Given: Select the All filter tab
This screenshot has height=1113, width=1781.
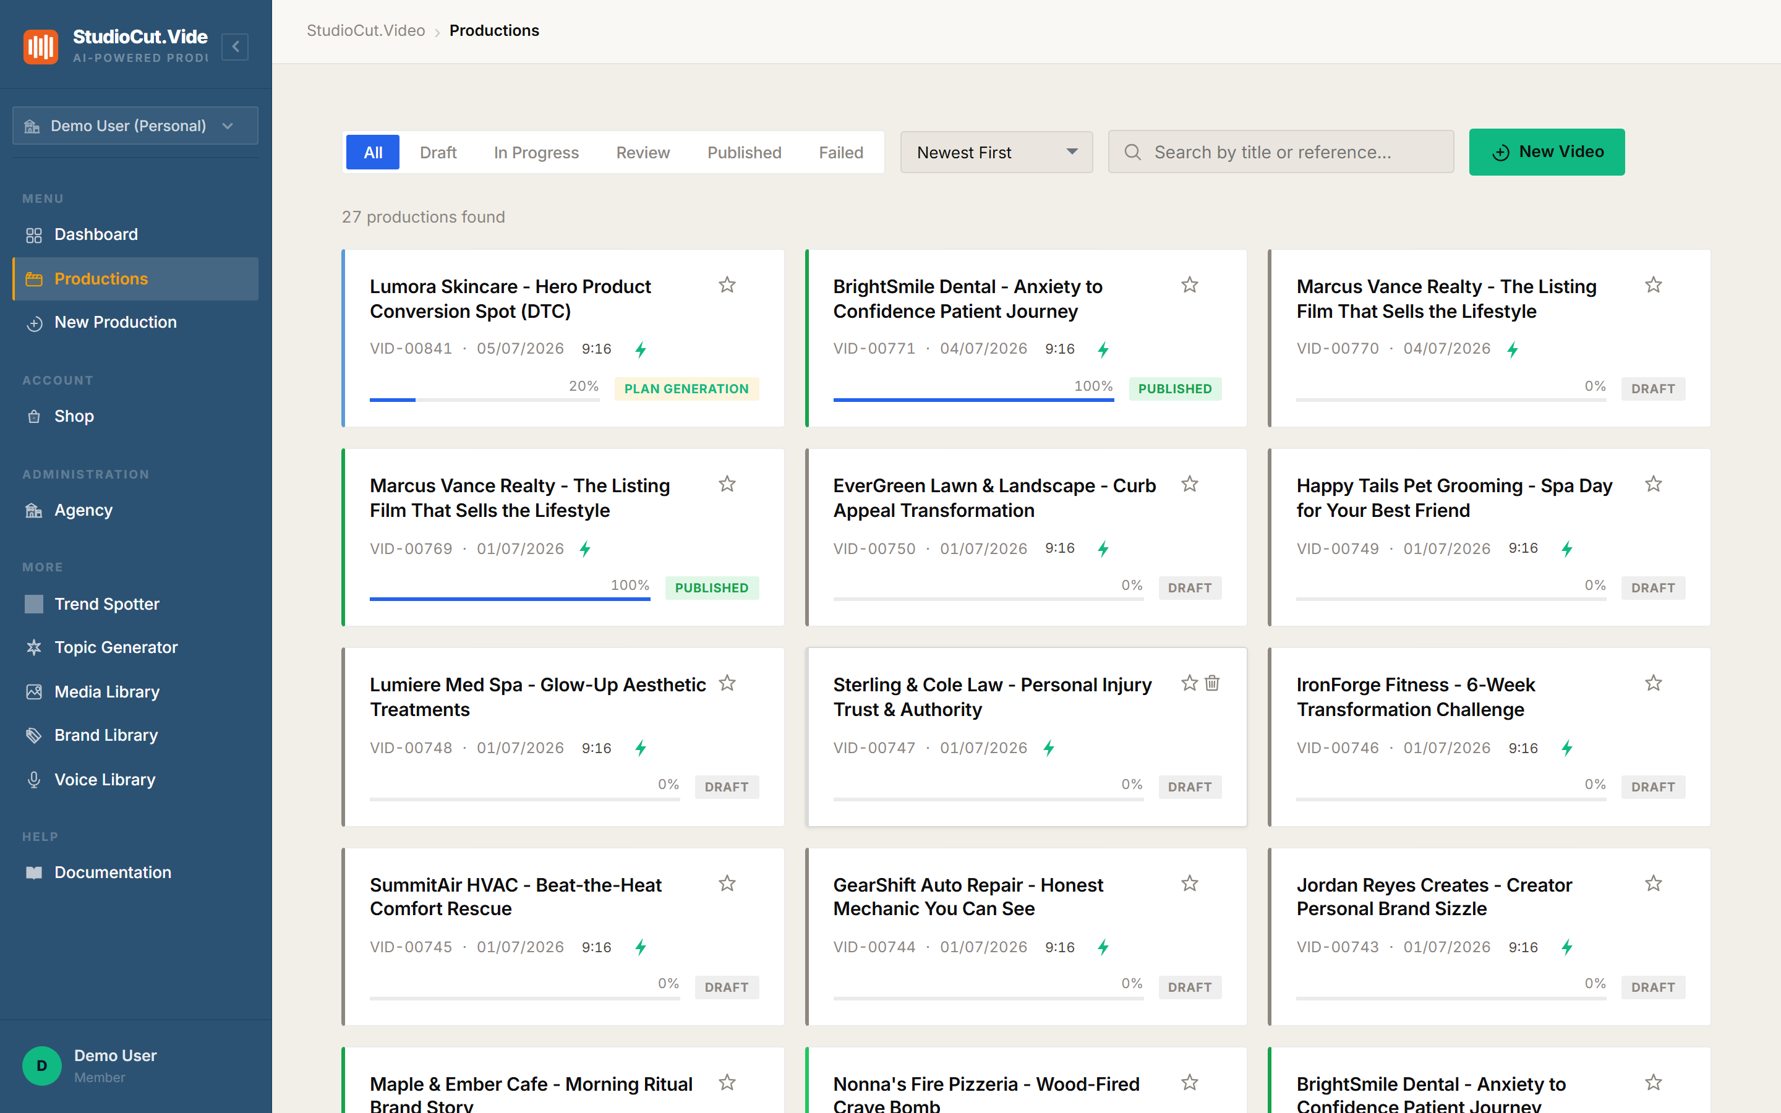Looking at the screenshot, I should 373,152.
